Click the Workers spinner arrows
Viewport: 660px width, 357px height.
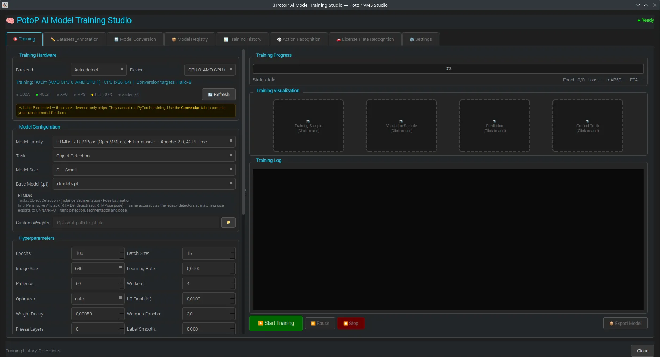[x=233, y=283]
